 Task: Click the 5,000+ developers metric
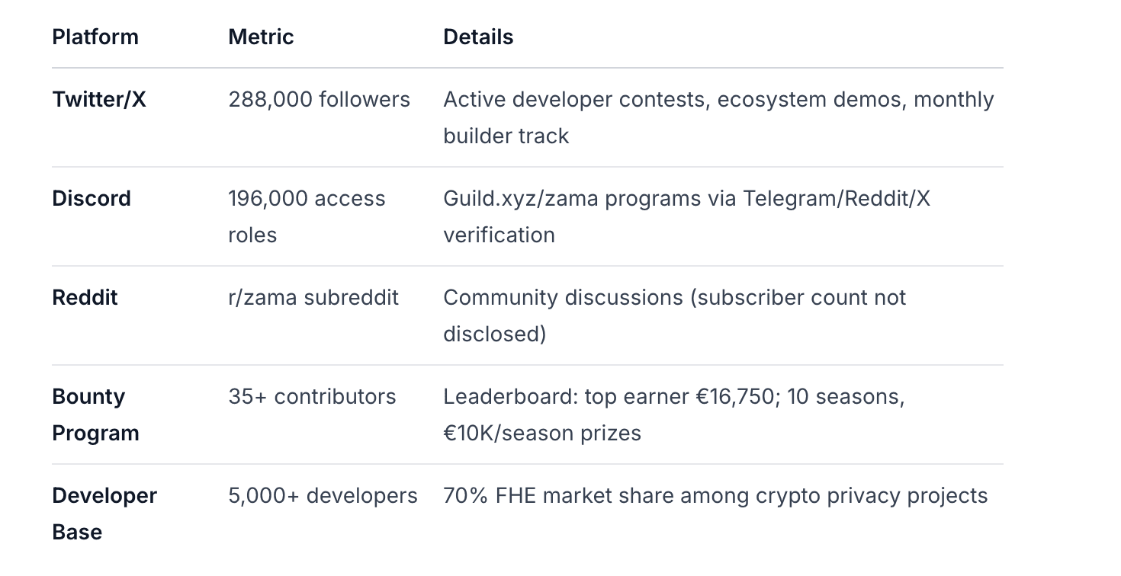[x=323, y=495]
